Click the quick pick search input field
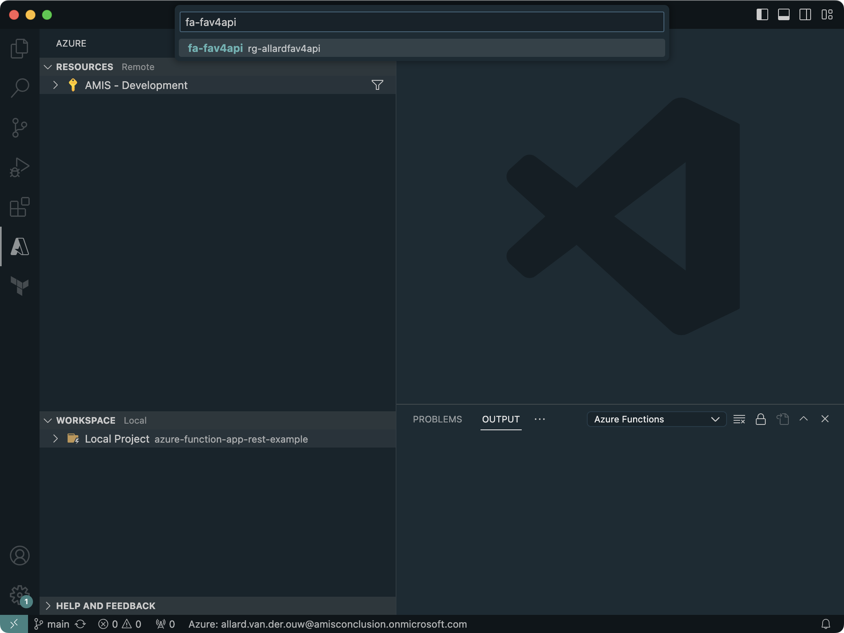 pyautogui.click(x=421, y=22)
